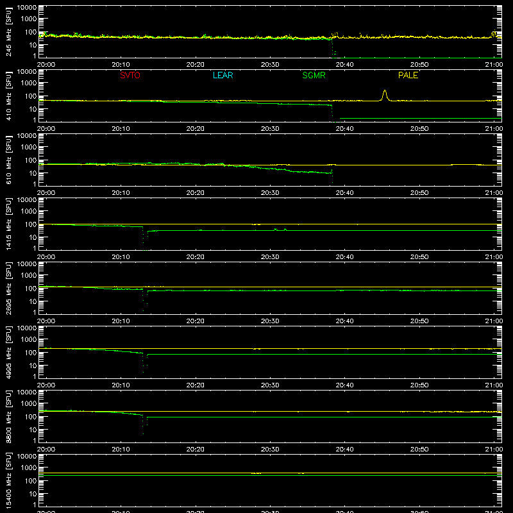Select the 1415 MHz [SFU] axis title

9,224
